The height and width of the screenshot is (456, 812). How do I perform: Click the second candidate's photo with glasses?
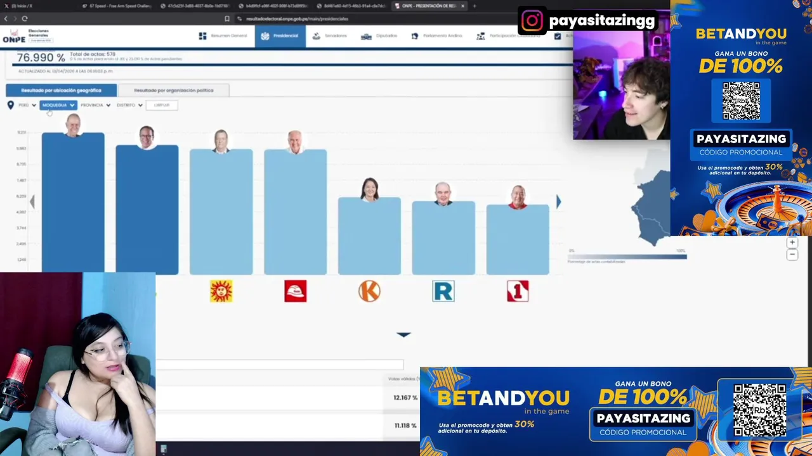coord(147,137)
